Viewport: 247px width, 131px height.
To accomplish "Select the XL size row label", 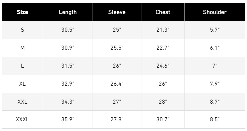I will pos(22,84).
